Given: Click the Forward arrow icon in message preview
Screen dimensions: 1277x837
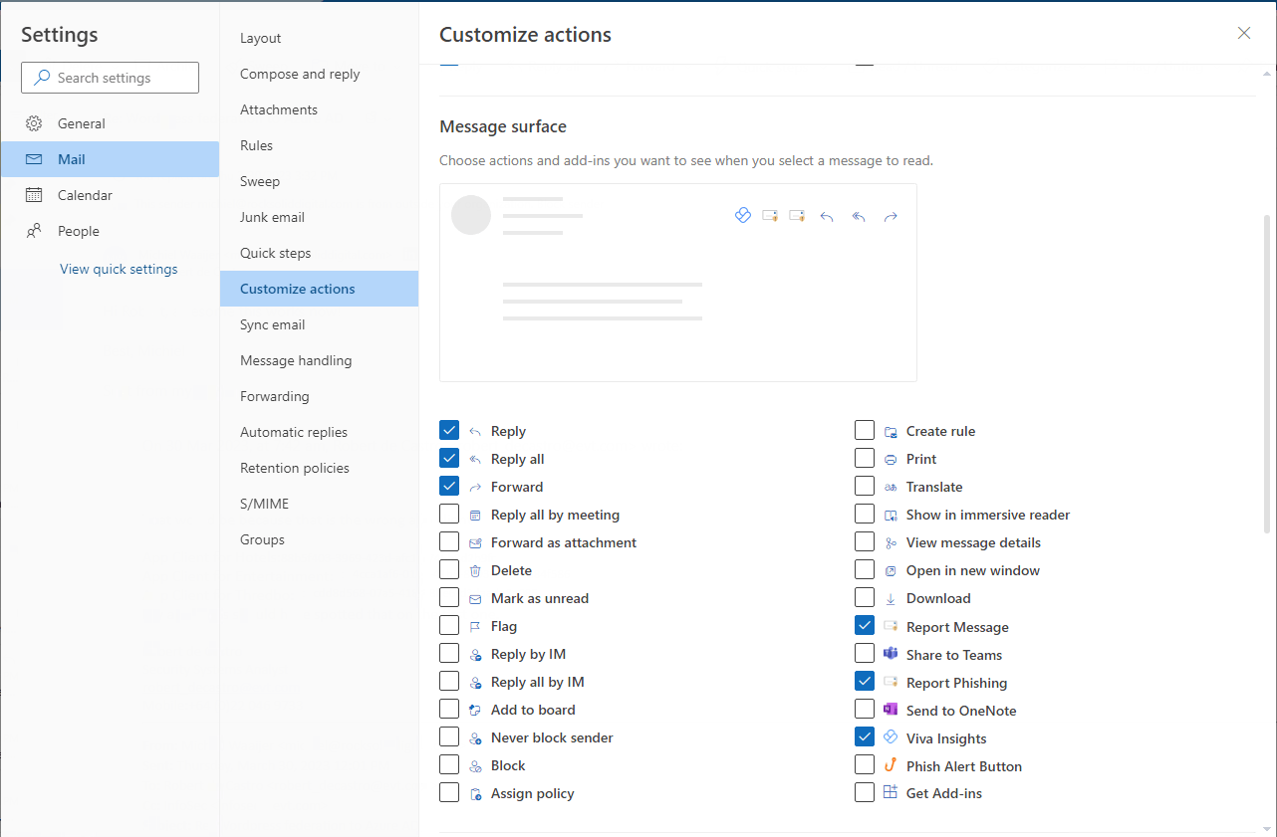Looking at the screenshot, I should [891, 216].
